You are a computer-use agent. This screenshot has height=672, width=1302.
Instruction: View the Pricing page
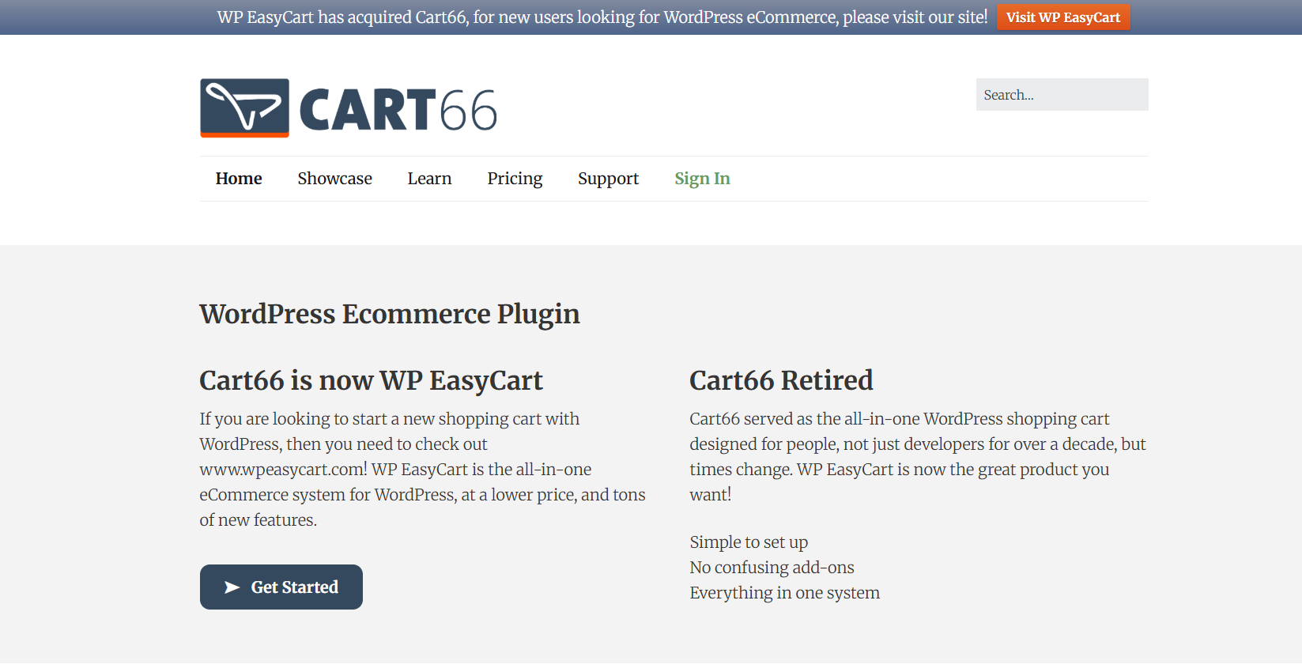pos(515,179)
